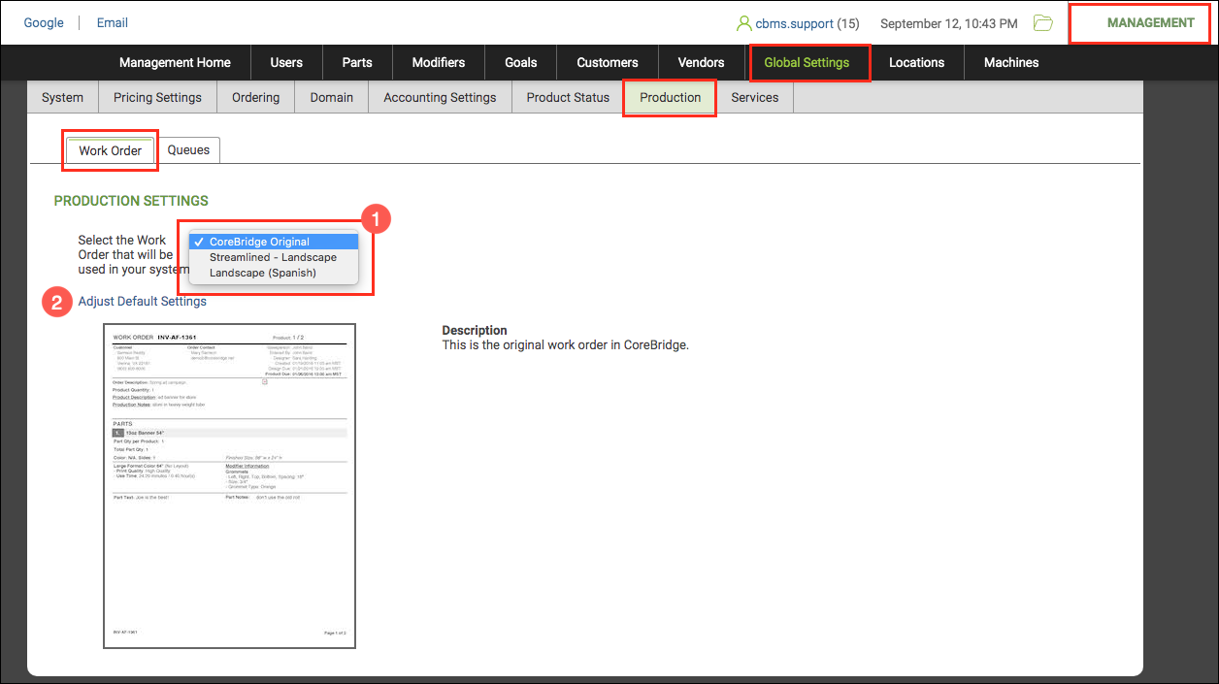
Task: Select the Work Order sub-tab
Action: [x=111, y=150]
